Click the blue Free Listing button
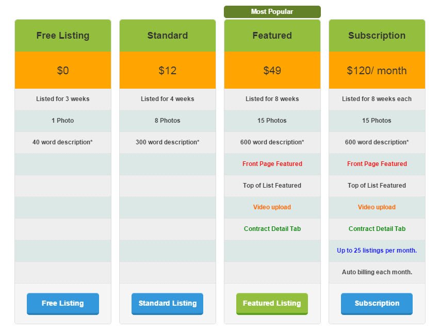Screen dimensions: 440x332 [x=63, y=304]
